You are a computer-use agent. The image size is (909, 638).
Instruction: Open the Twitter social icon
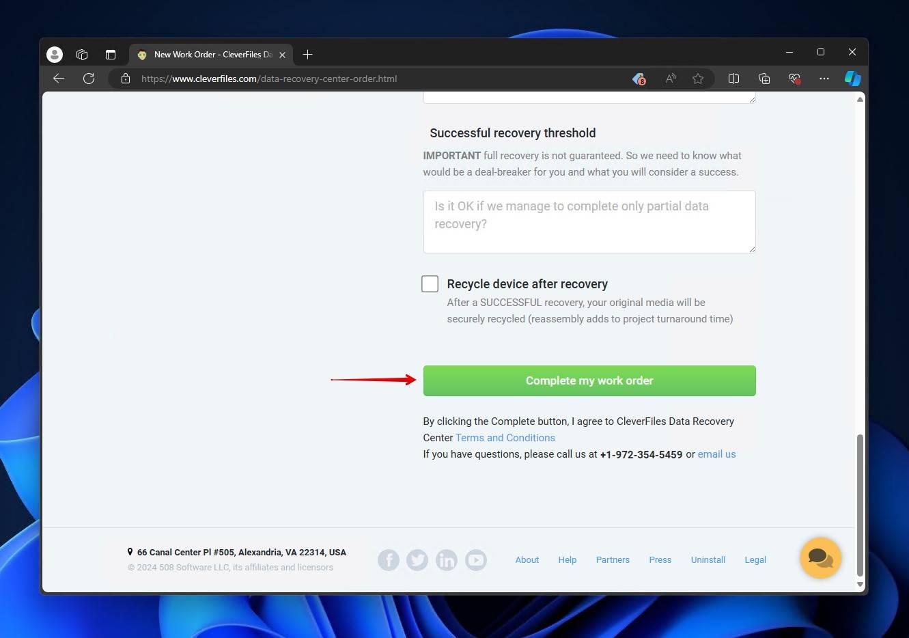417,560
